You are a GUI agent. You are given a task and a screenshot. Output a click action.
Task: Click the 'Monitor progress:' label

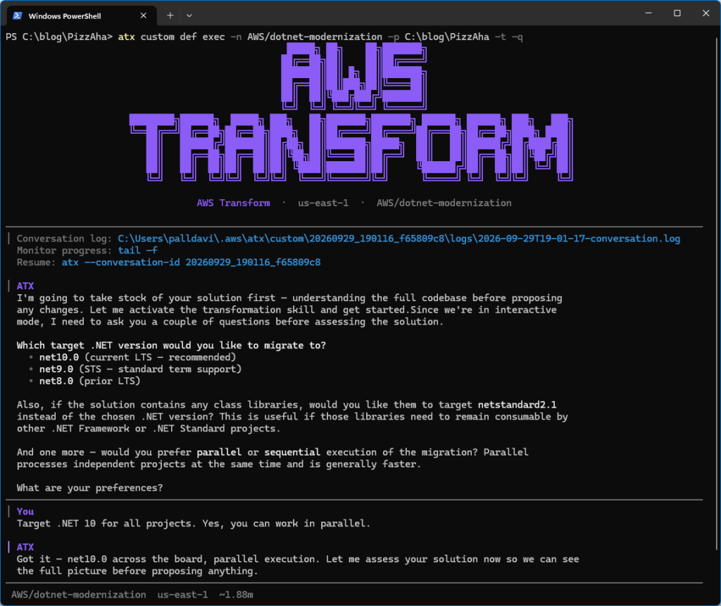[x=64, y=251]
